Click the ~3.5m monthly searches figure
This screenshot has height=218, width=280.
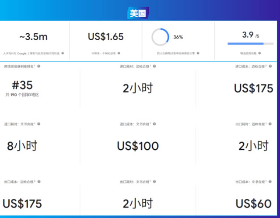pos(34,37)
